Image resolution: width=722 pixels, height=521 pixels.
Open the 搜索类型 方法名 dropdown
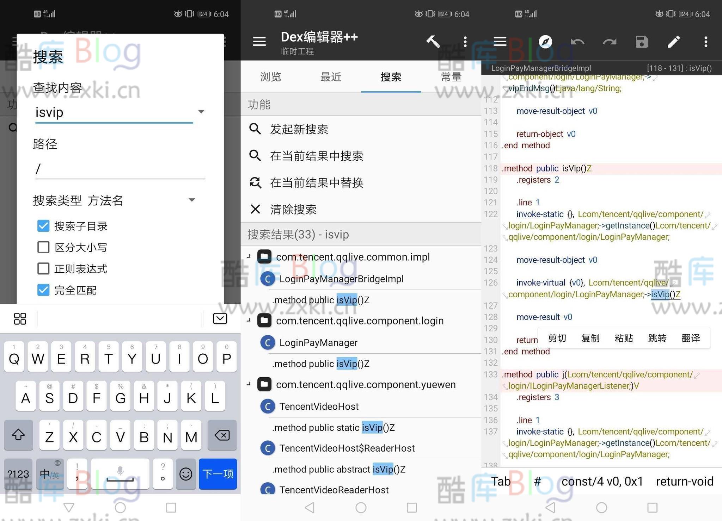[191, 200]
